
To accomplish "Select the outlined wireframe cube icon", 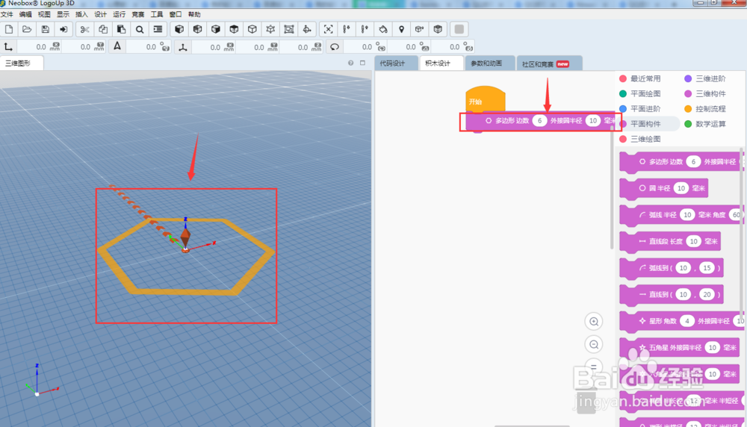I will pyautogui.click(x=252, y=30).
